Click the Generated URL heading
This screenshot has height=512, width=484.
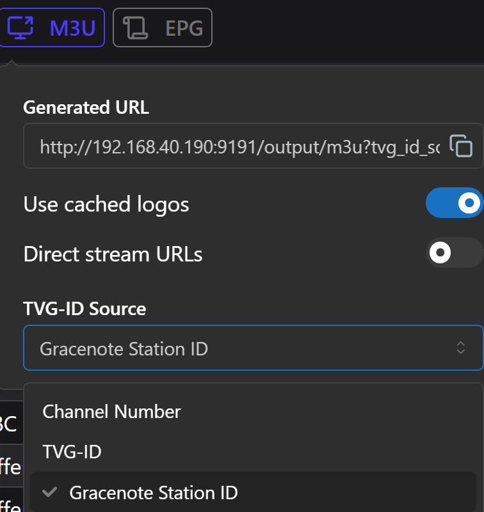click(86, 107)
